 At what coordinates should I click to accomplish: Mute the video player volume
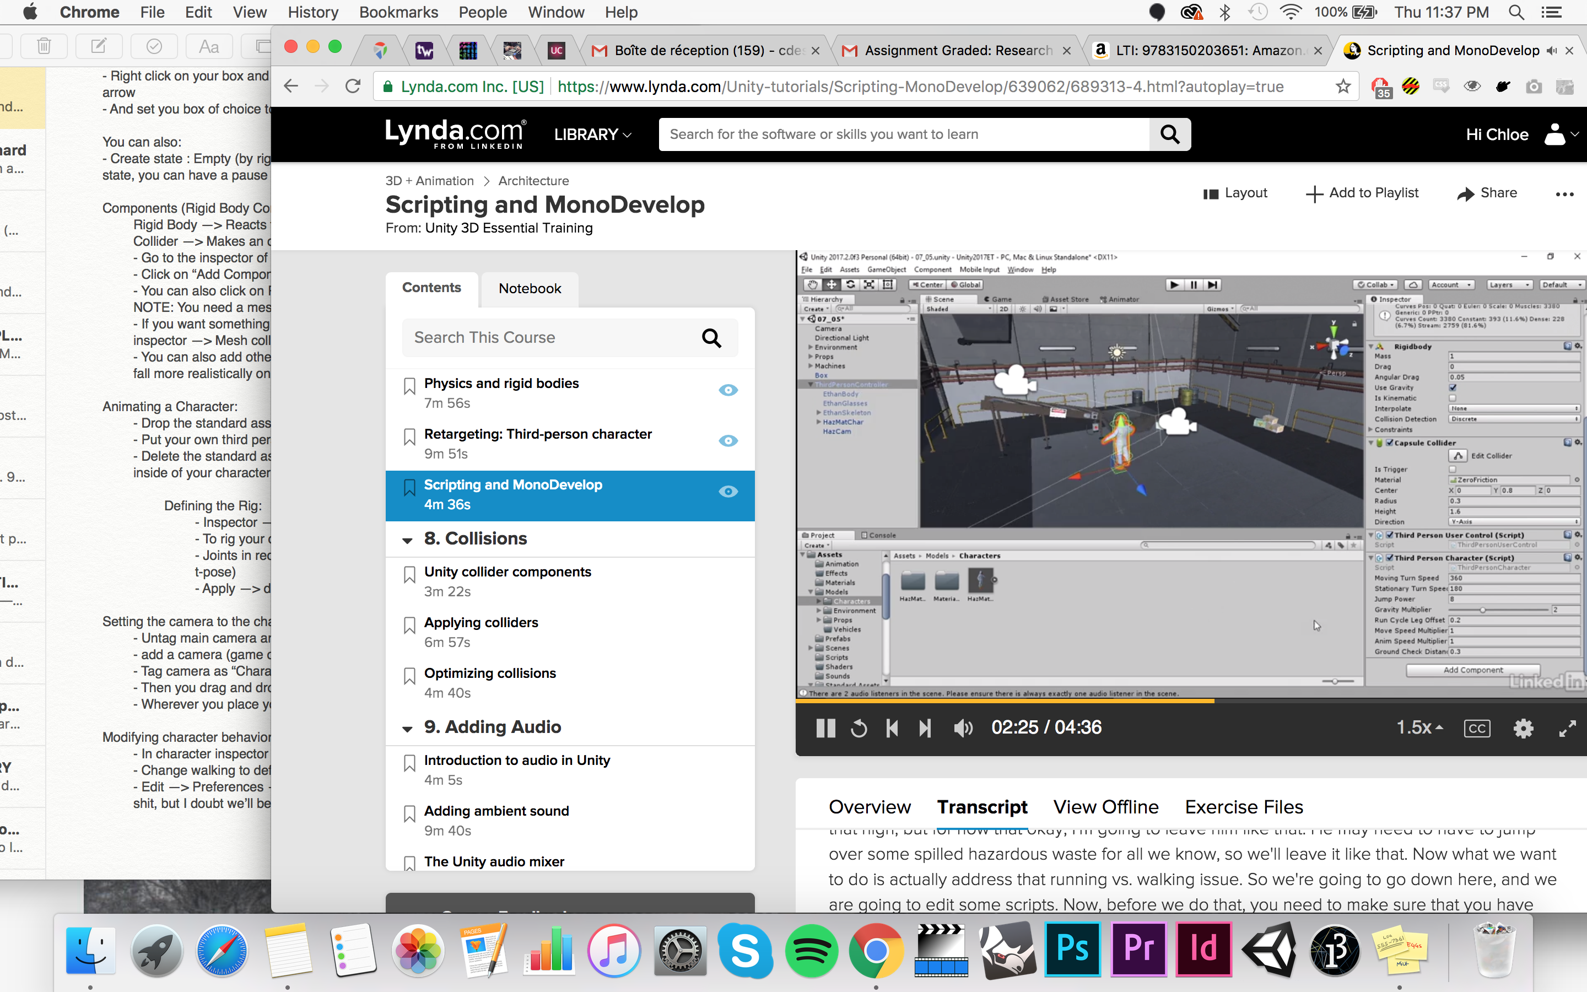pos(963,727)
